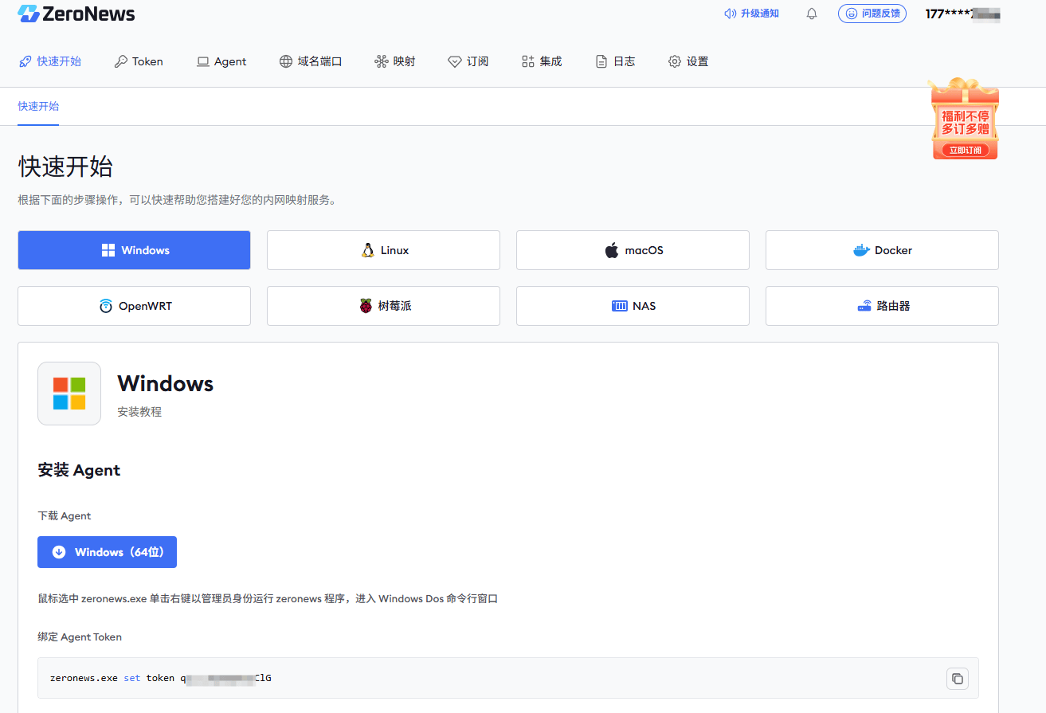
Task: Click the node icon beside 映射
Action: pos(381,61)
